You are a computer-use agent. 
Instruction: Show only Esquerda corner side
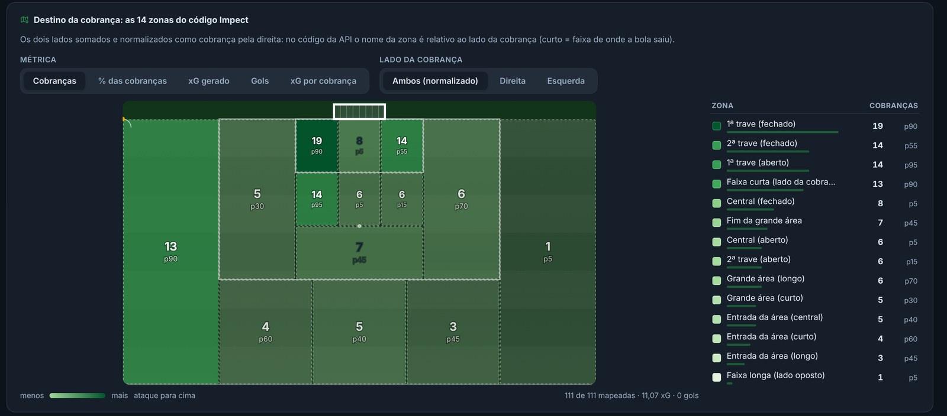(x=566, y=81)
